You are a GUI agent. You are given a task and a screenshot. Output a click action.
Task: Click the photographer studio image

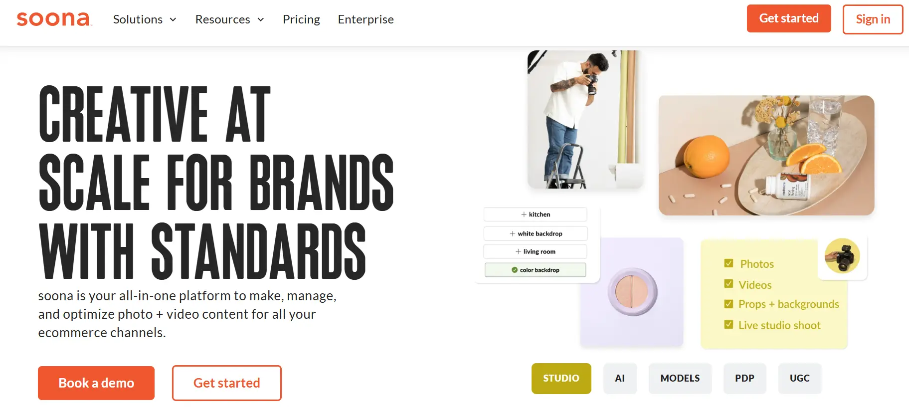pos(584,120)
